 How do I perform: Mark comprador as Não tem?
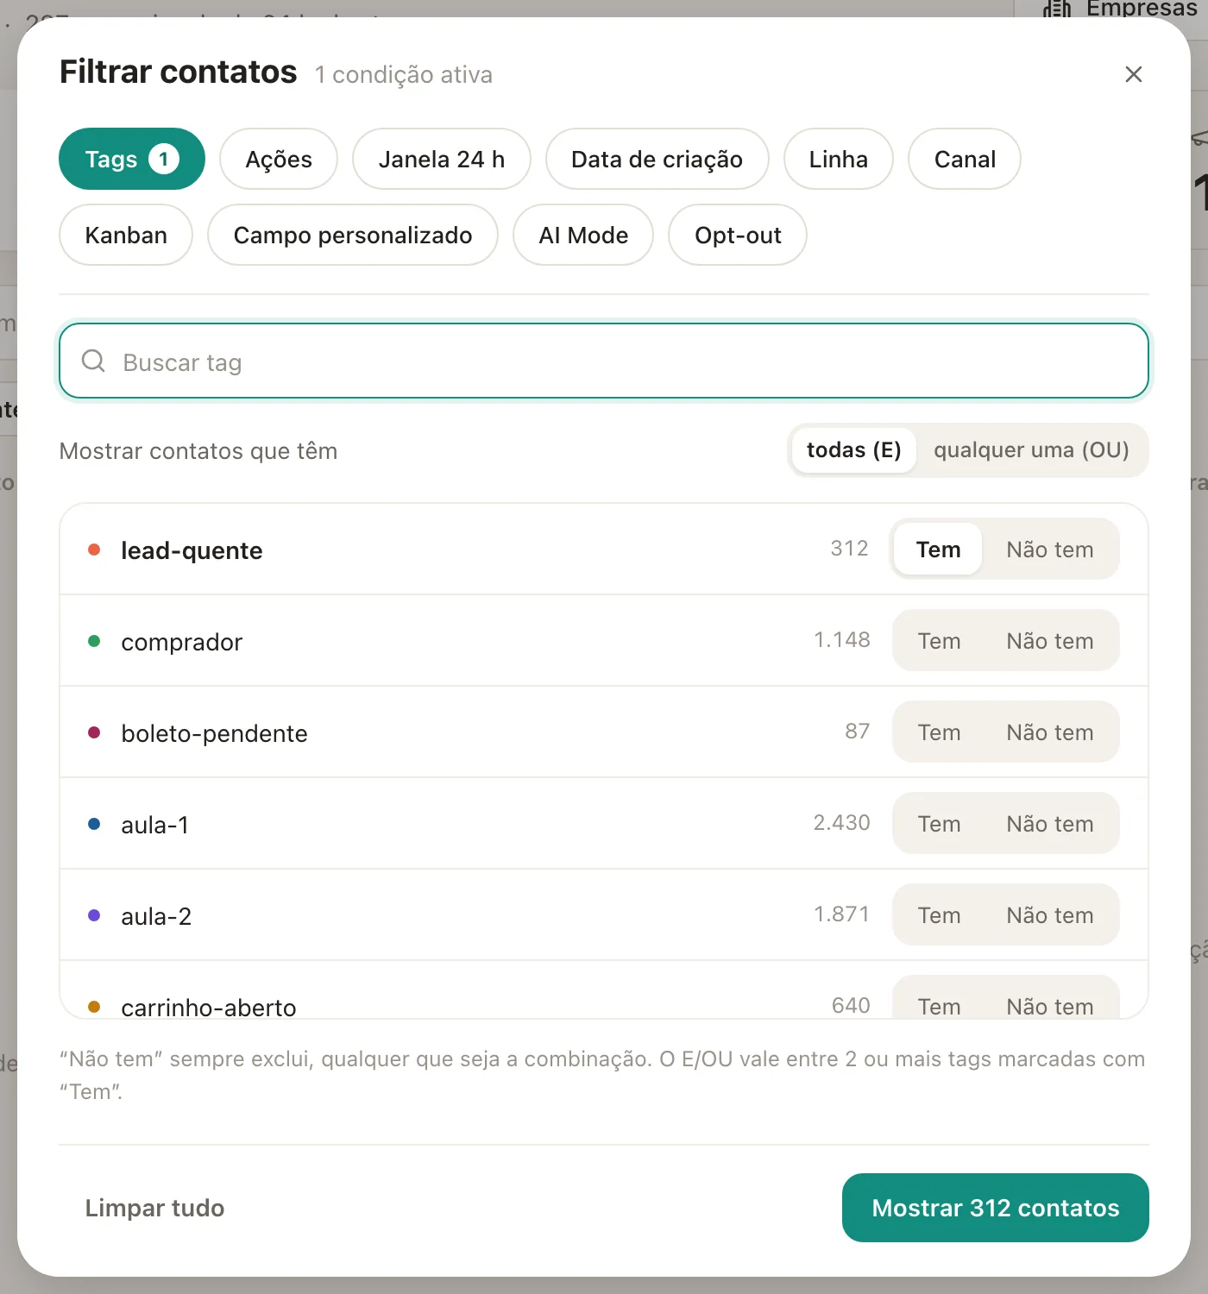tap(1050, 640)
